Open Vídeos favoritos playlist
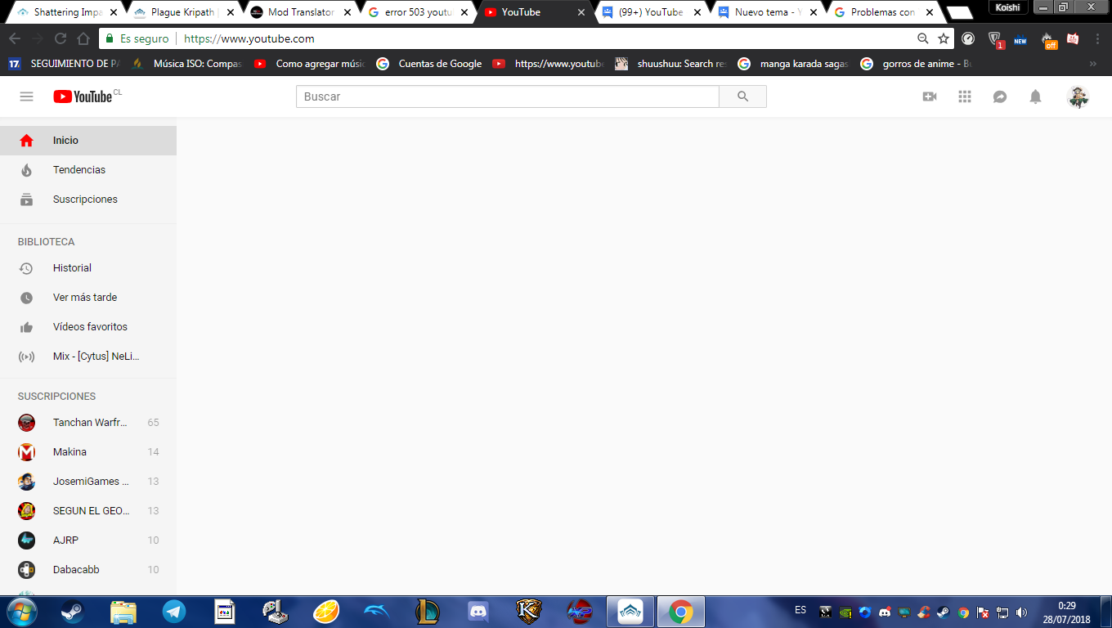1112x628 pixels. pyautogui.click(x=88, y=327)
